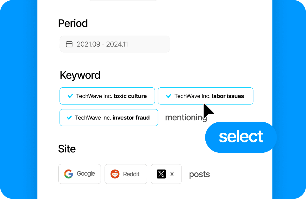Image resolution: width=306 pixels, height=199 pixels.
Task: Click the Google logo icon
Action: 69,174
